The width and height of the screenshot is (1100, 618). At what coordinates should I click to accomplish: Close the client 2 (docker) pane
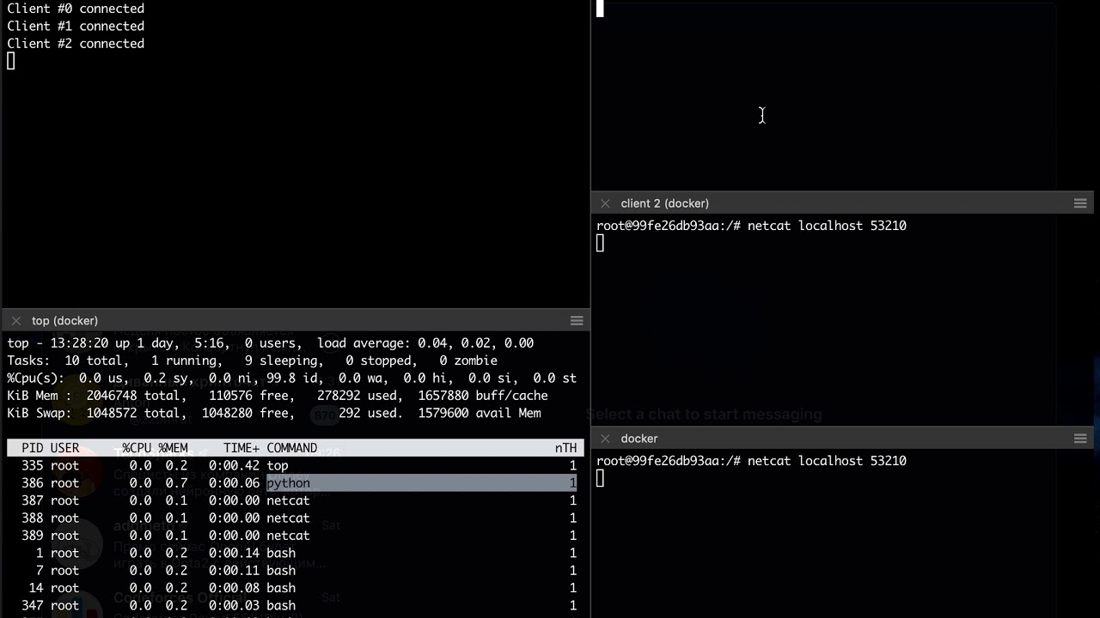click(605, 203)
